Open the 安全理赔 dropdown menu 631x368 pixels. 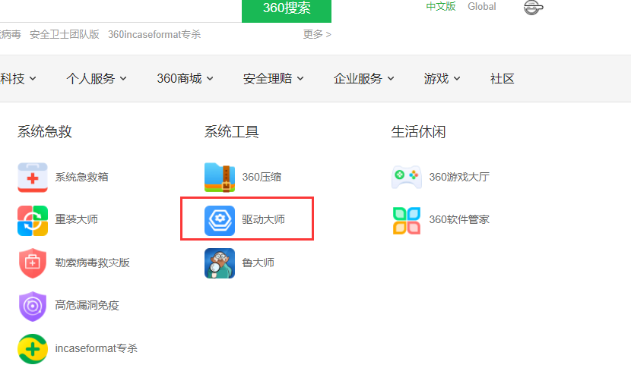(273, 78)
